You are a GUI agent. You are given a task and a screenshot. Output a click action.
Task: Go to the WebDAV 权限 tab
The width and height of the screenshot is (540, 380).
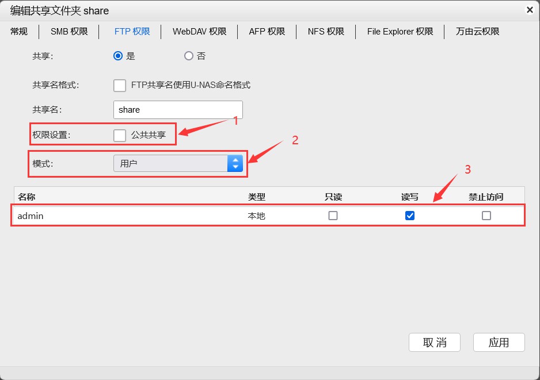(x=199, y=32)
